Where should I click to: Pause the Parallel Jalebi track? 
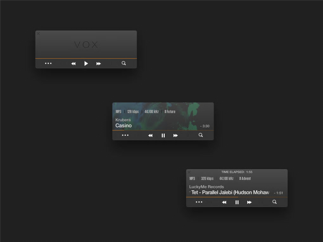pyautogui.click(x=237, y=202)
